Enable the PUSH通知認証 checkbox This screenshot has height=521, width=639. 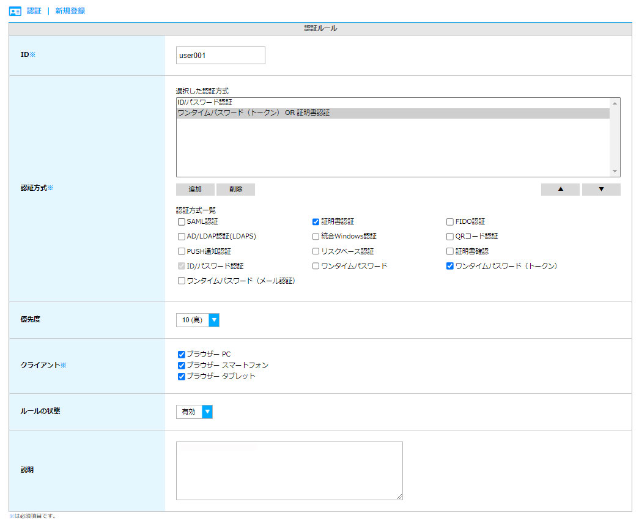182,251
